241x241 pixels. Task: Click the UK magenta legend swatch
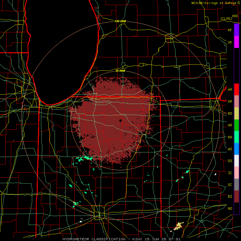pyautogui.click(x=236, y=42)
